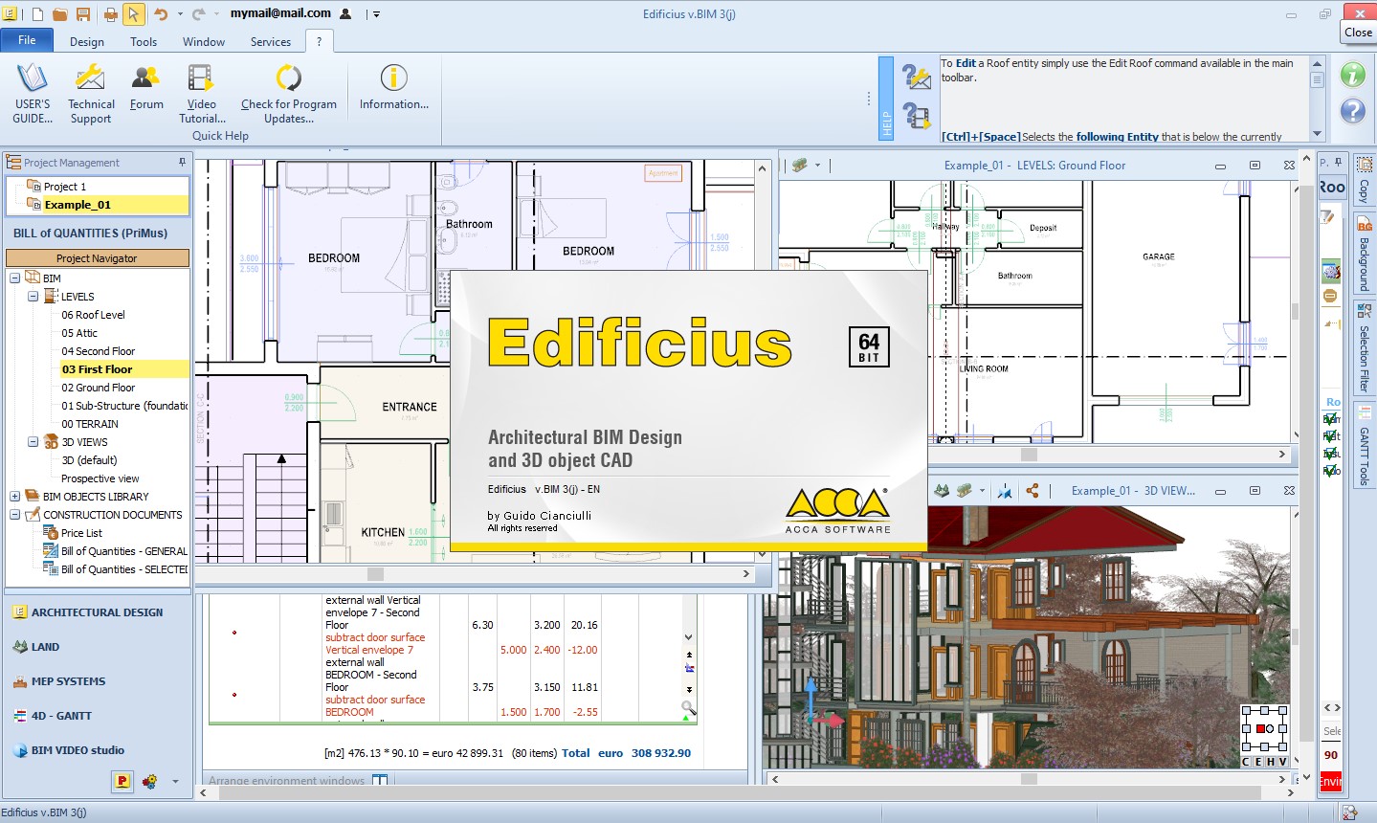1377x823 pixels.
Task: Collapse the BIM tree node
Action: pos(15,278)
